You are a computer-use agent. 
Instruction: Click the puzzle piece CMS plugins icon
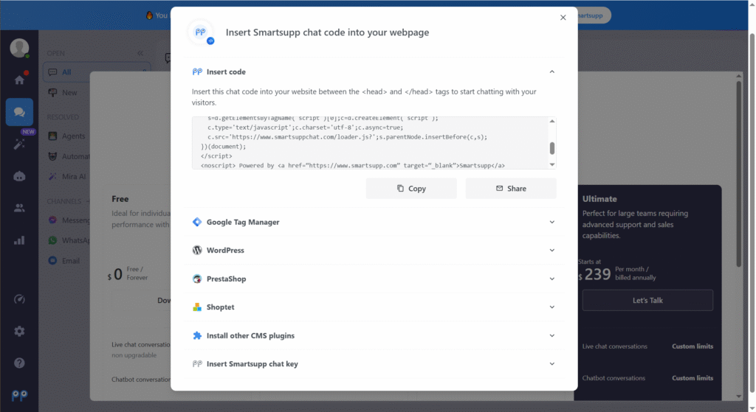coord(196,335)
